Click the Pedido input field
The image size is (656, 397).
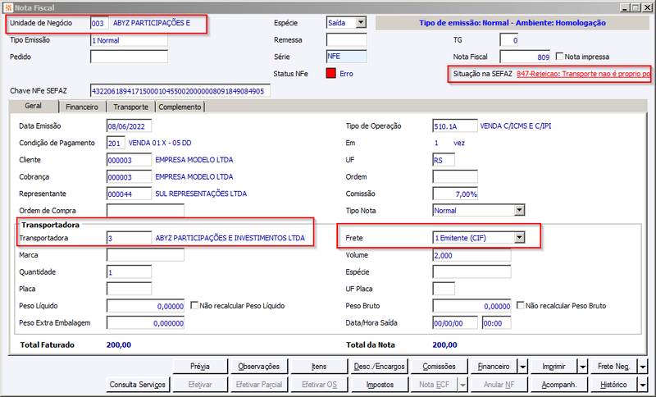(x=129, y=57)
